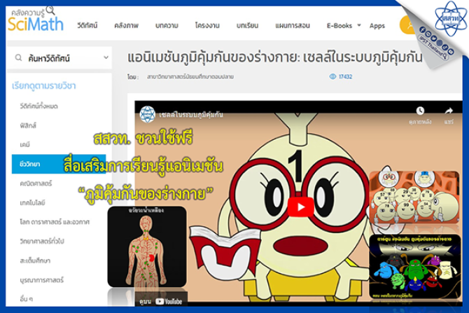The width and height of the screenshot is (469, 313).
Task: Click the channel avatar in the video header
Action: (146, 112)
